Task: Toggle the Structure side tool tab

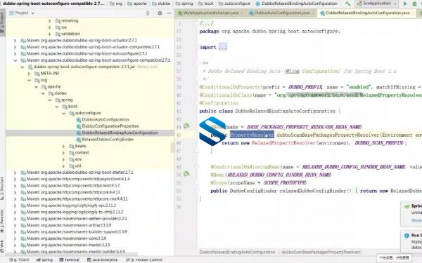Action: [2, 188]
